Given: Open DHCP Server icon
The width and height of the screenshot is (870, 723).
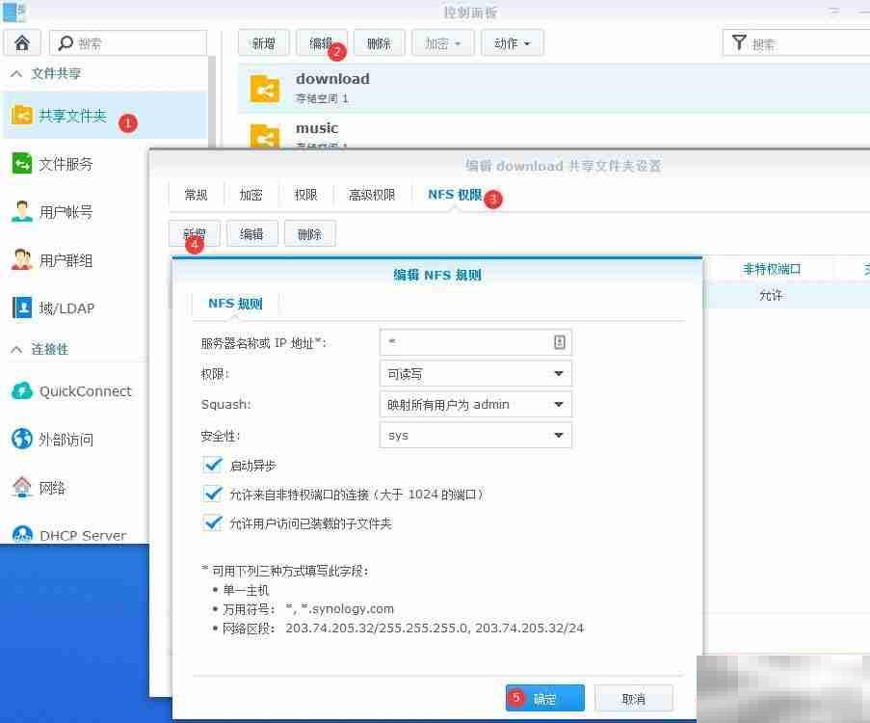Looking at the screenshot, I should [x=21, y=534].
